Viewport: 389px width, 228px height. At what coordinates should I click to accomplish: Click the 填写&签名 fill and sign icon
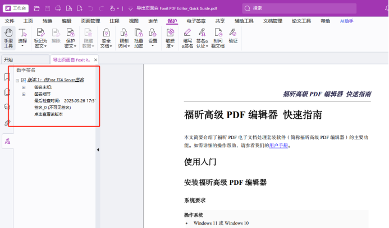click(187, 37)
